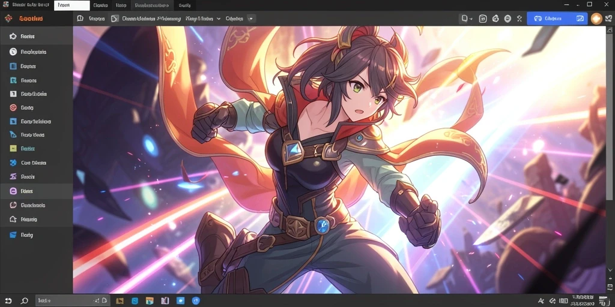Select the sidebar item with gray house icon
Image resolution: width=615 pixels, height=307 pixels.
(x=37, y=219)
